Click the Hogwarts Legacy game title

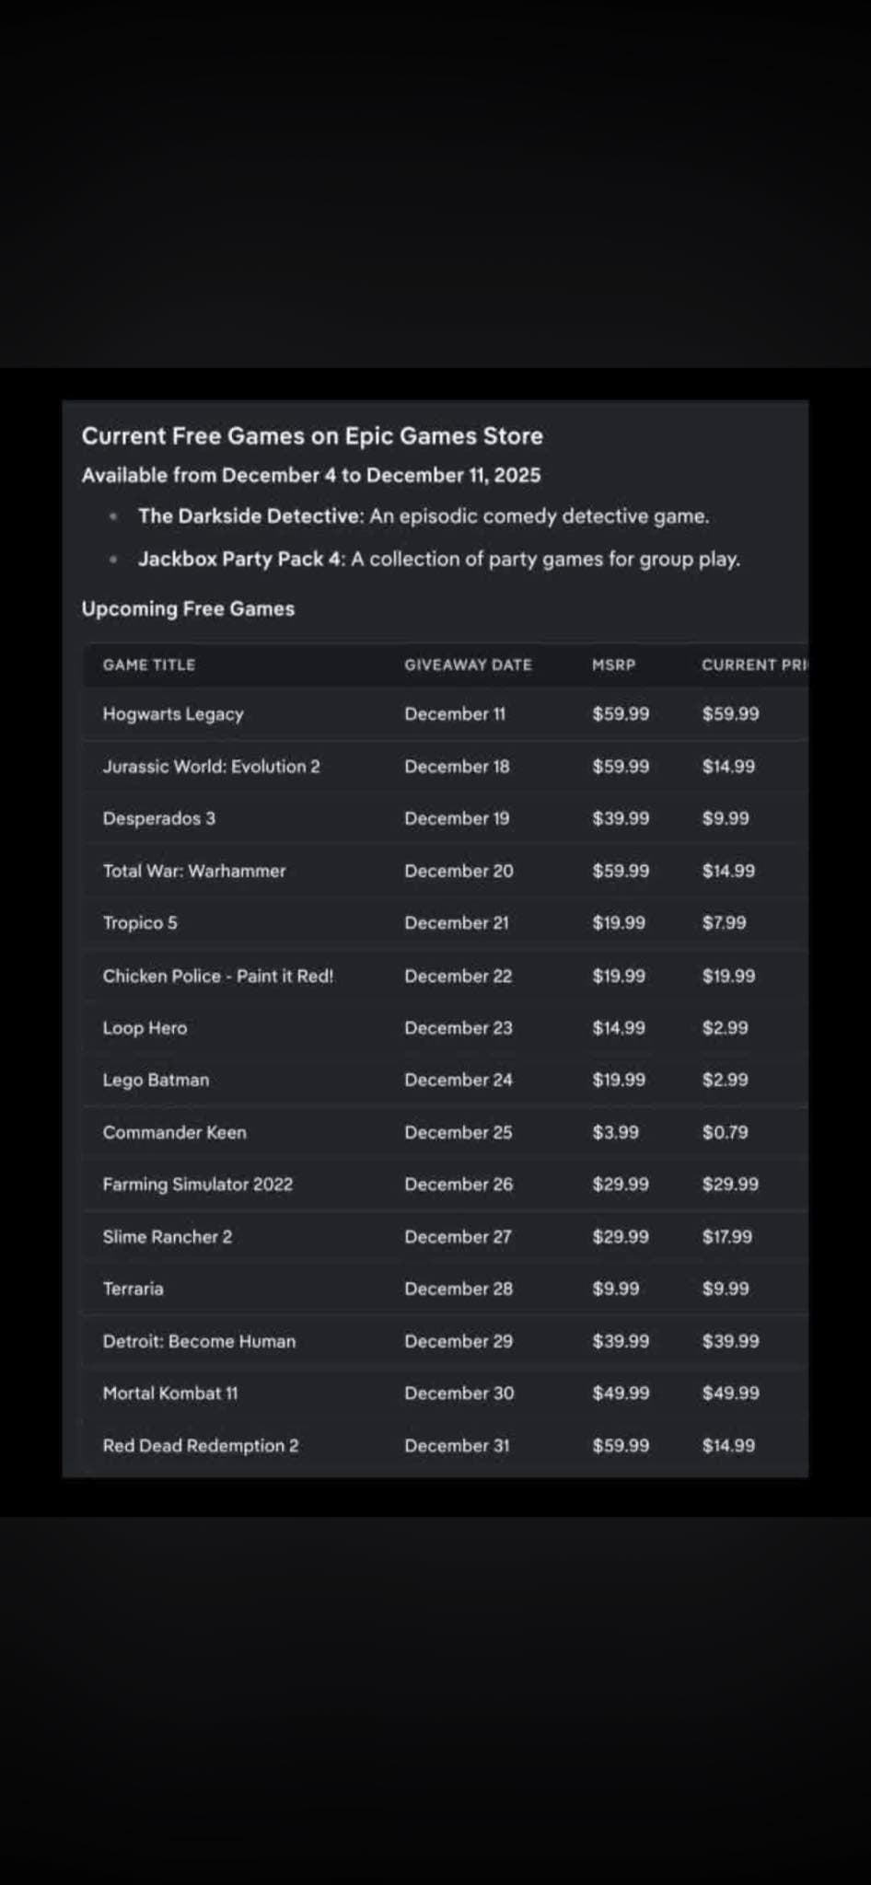point(173,714)
